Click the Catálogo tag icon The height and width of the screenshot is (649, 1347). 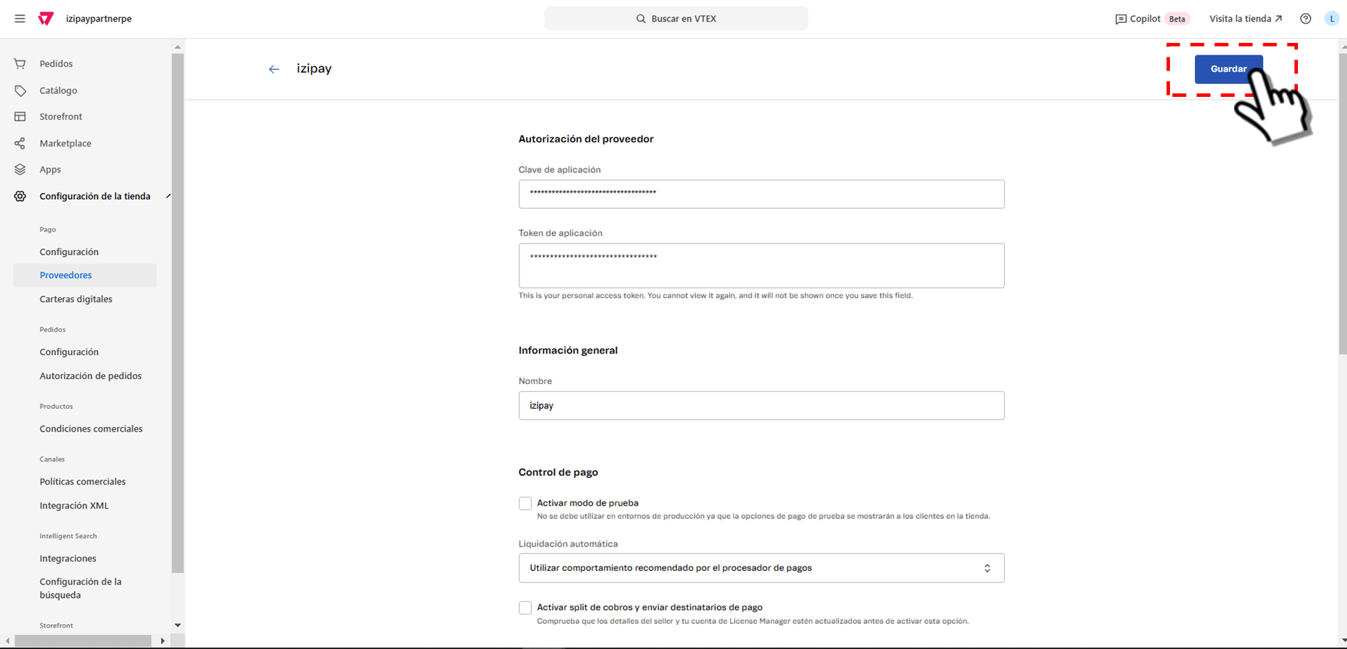[20, 91]
